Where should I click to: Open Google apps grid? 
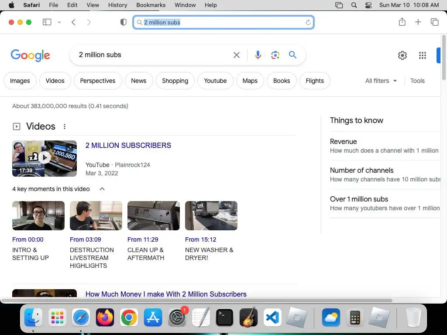click(x=423, y=55)
